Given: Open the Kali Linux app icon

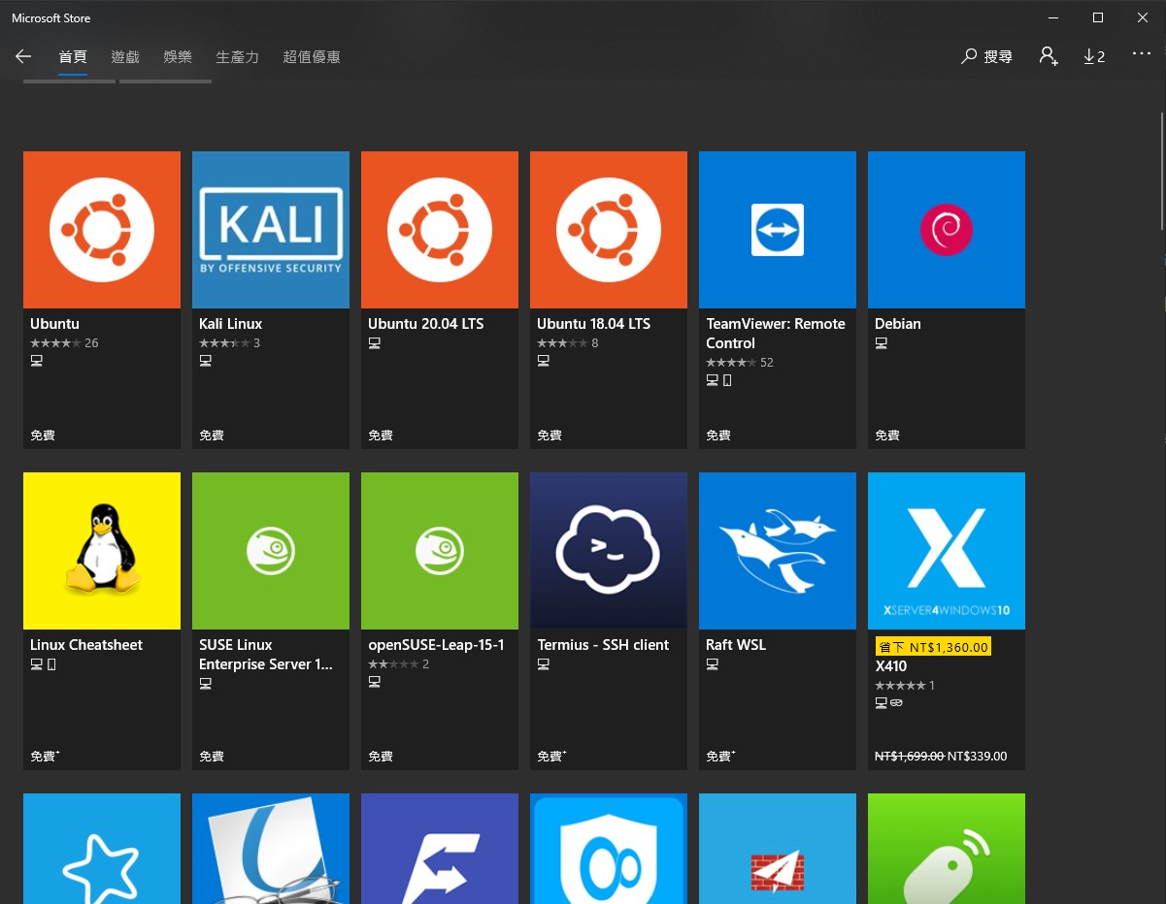Looking at the screenshot, I should (271, 230).
